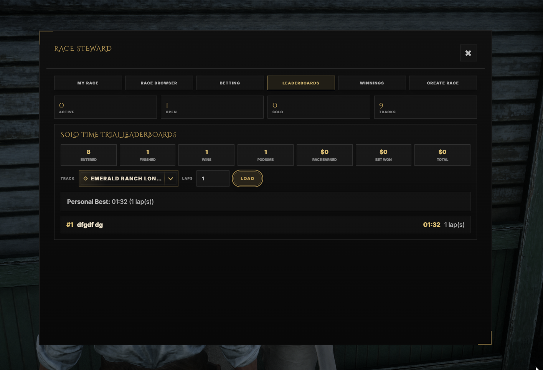Switch to the Race Browser tab

(159, 83)
